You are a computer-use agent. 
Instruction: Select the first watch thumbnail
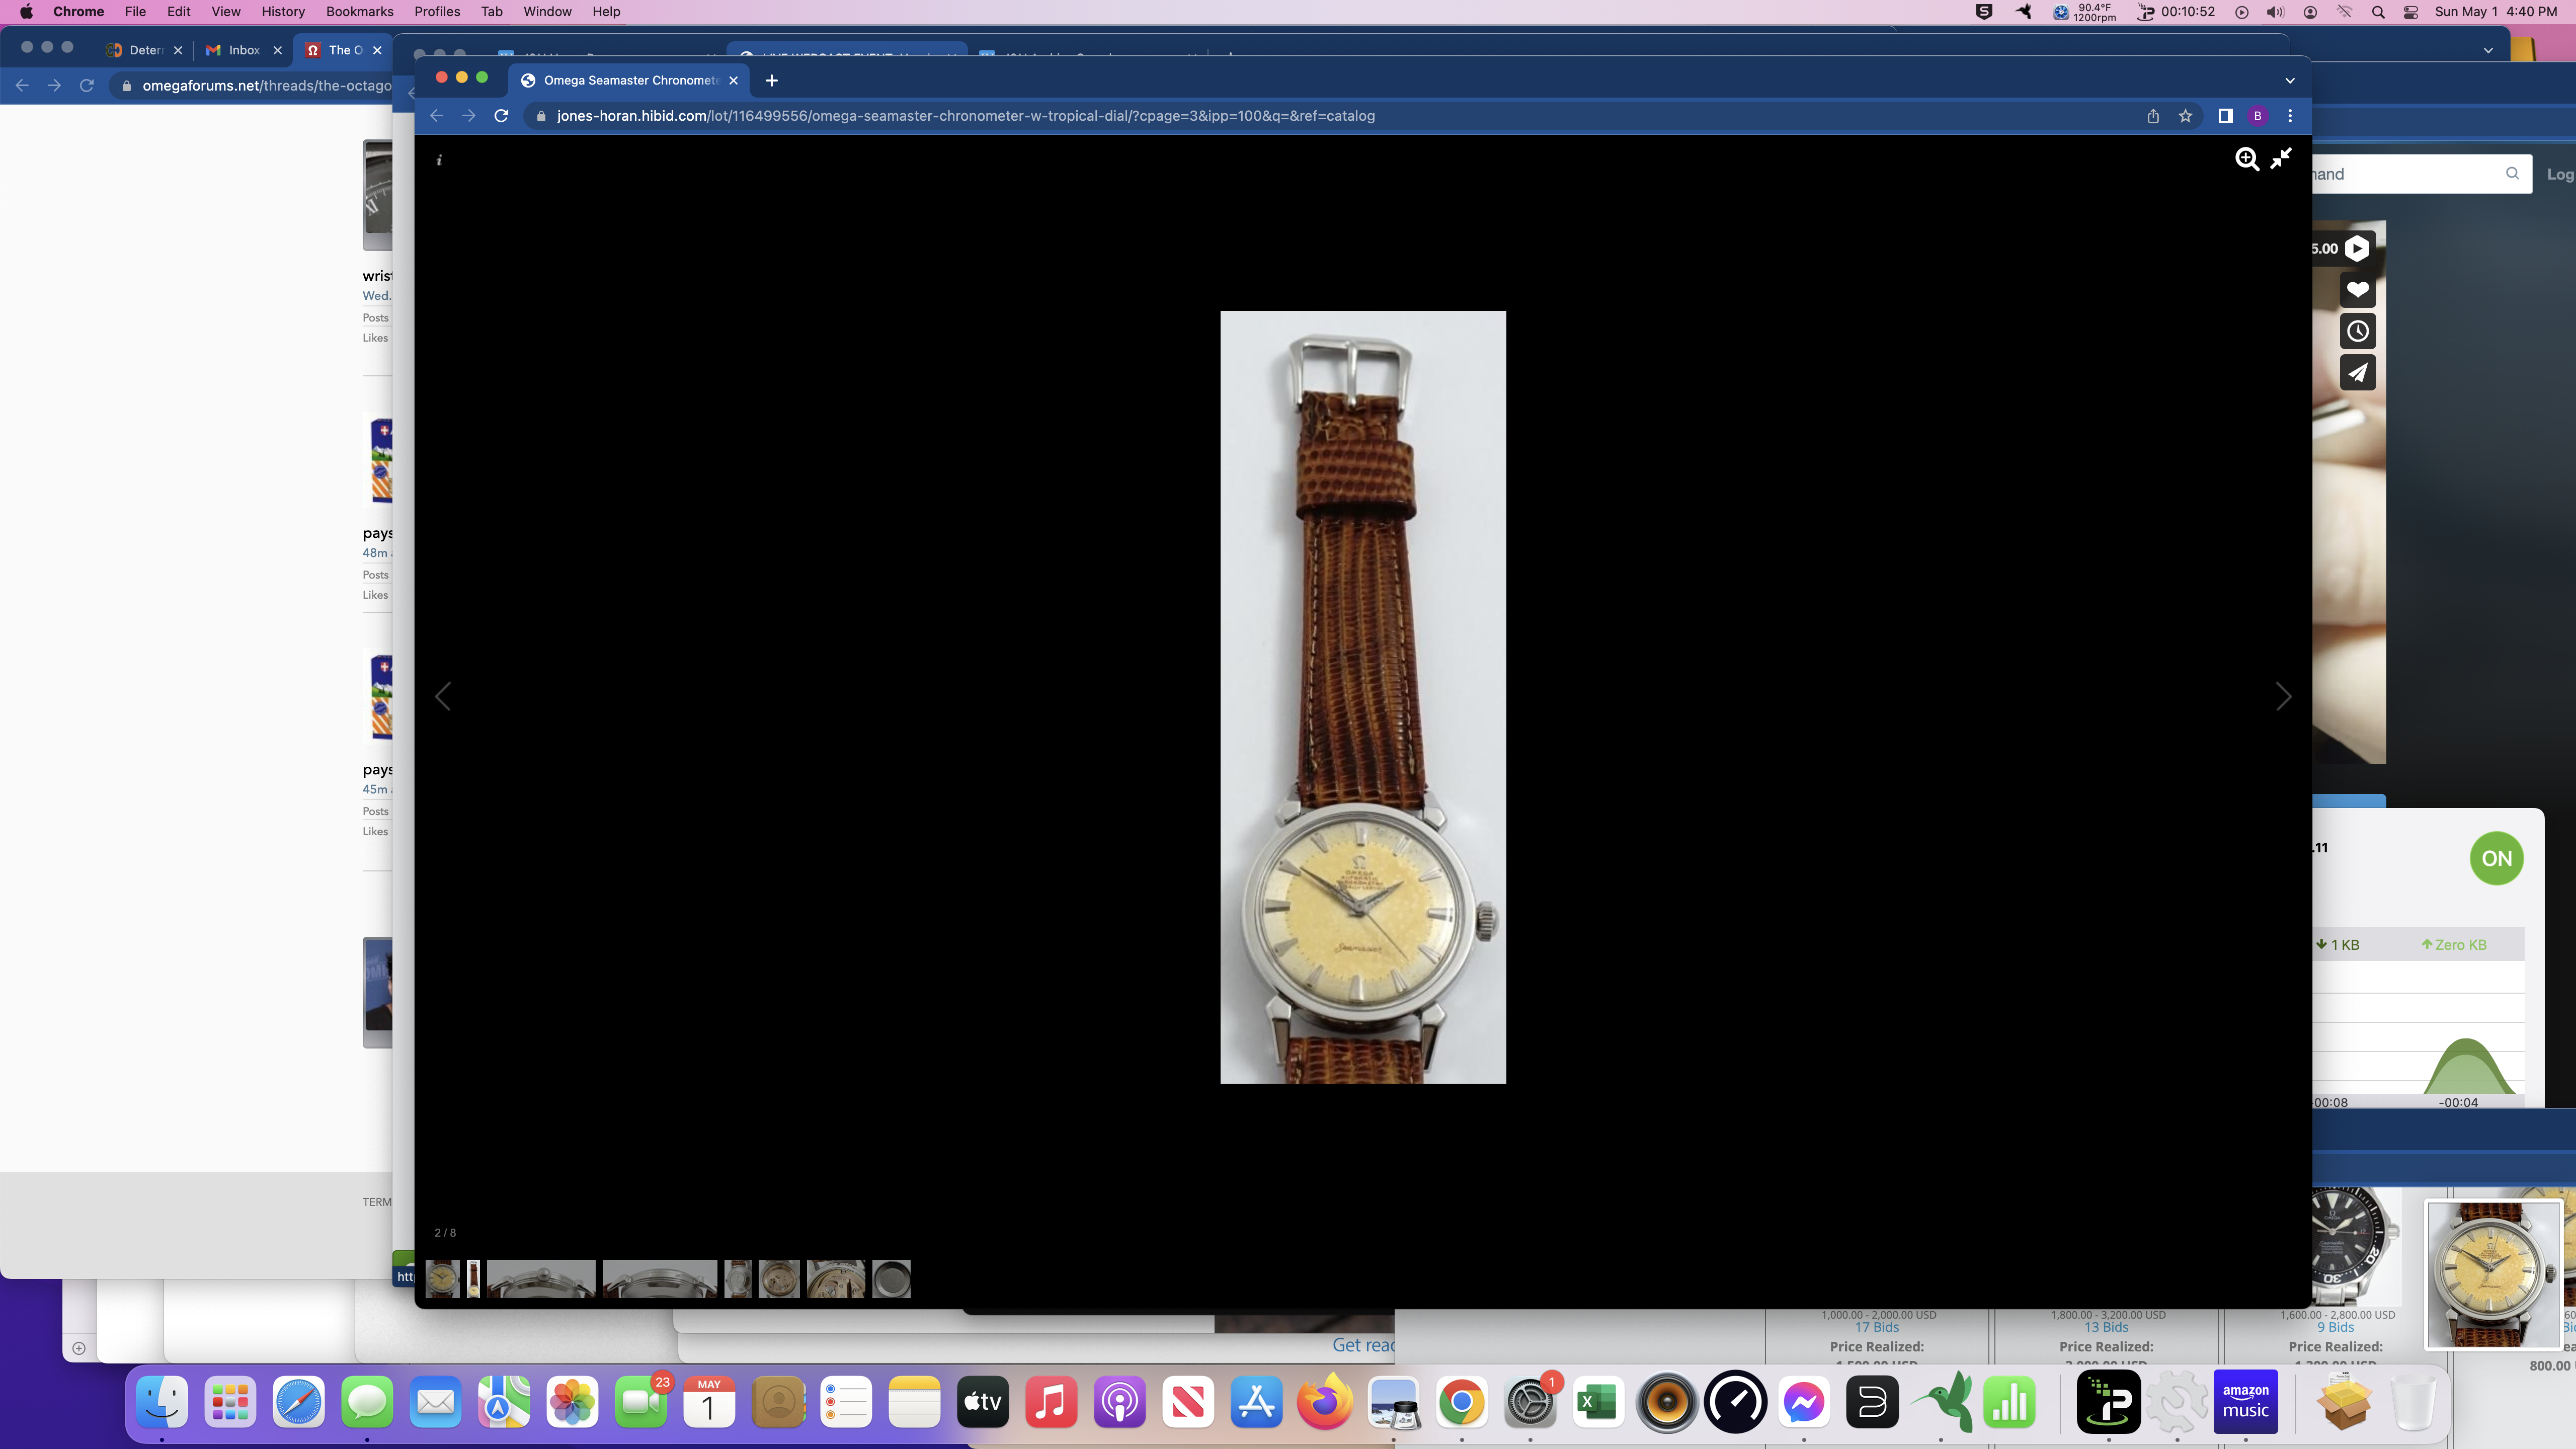click(x=442, y=1278)
